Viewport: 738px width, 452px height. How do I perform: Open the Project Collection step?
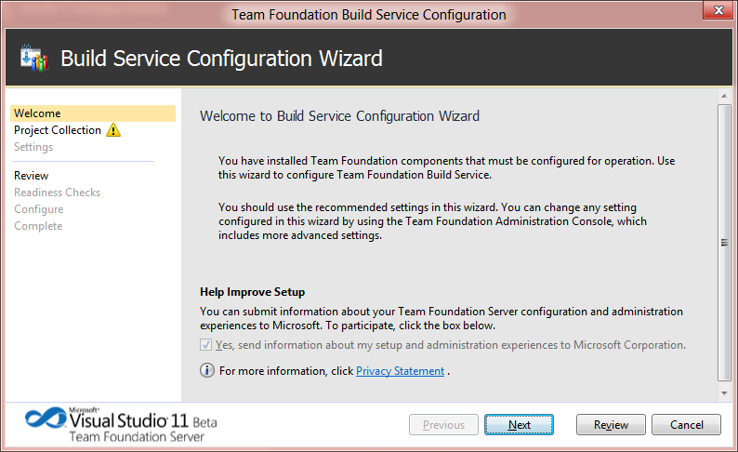tap(58, 130)
